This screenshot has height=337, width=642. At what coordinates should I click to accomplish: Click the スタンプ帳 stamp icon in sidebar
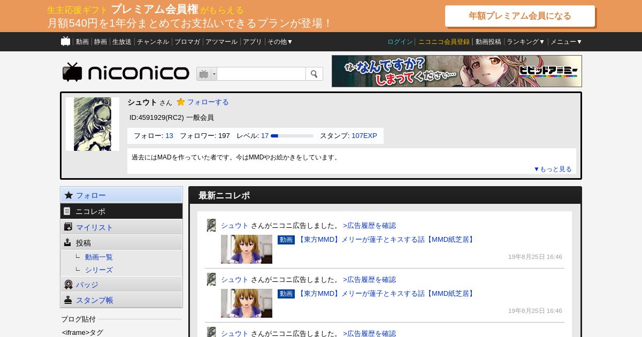tap(68, 300)
